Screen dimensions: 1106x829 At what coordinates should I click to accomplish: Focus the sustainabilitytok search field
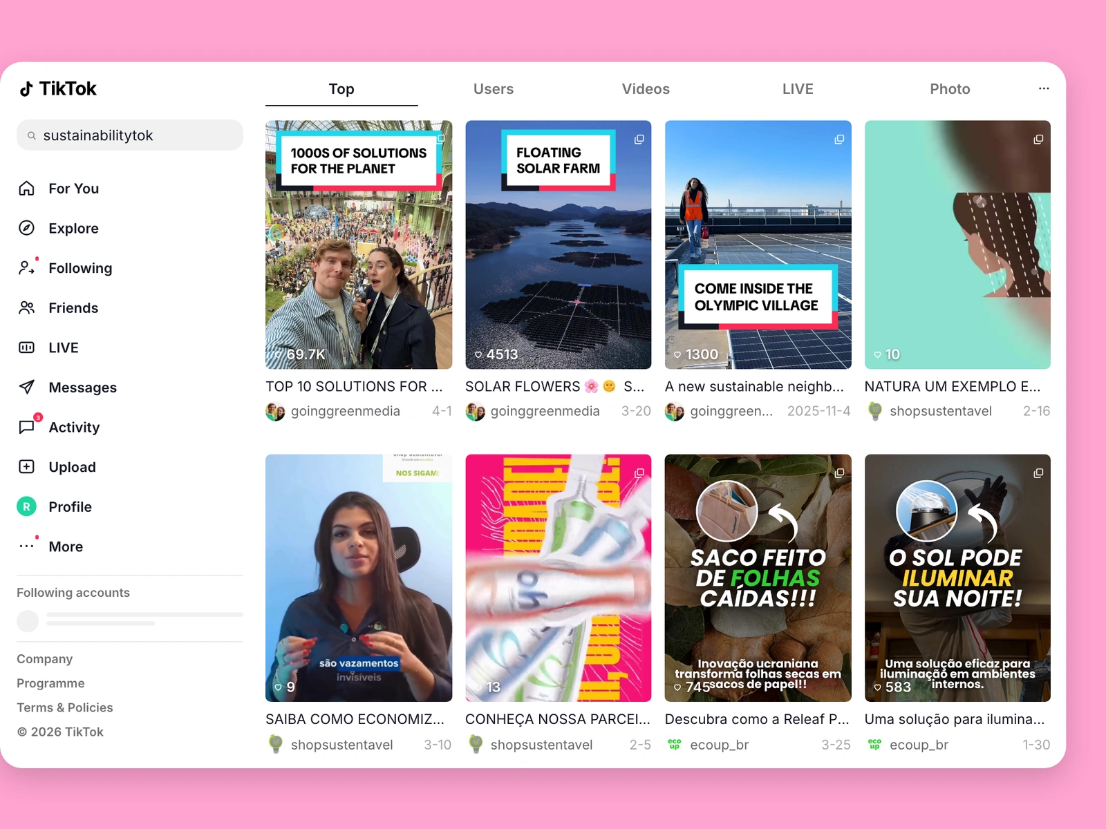130,135
